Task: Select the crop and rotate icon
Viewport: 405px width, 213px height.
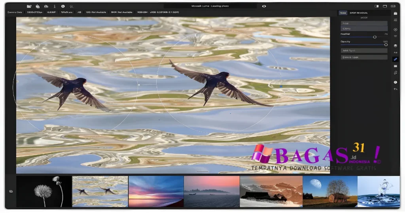Action: 396,73
